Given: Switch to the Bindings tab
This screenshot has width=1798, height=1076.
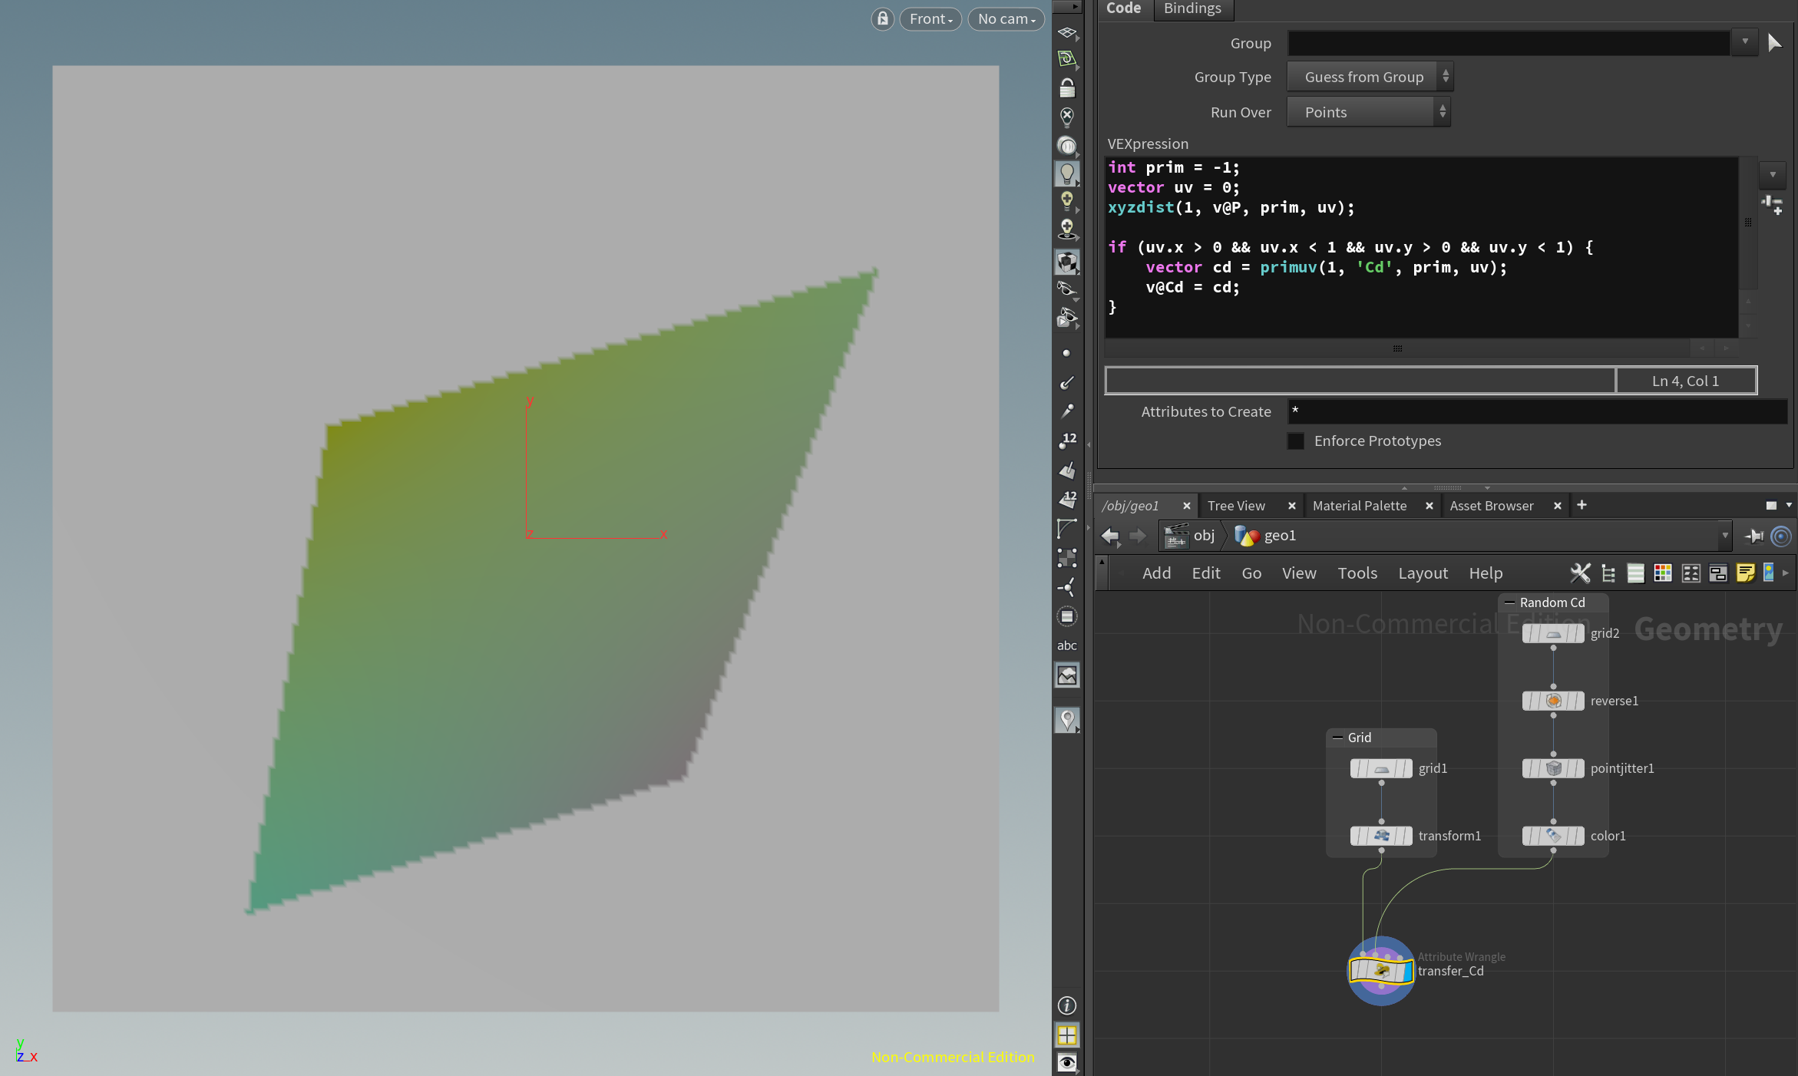Looking at the screenshot, I should coord(1192,8).
